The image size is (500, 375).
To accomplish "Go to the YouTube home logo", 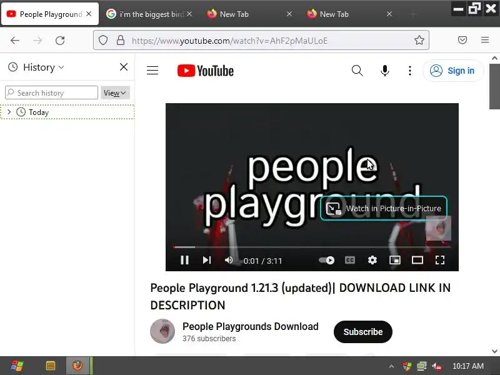I will pos(206,71).
